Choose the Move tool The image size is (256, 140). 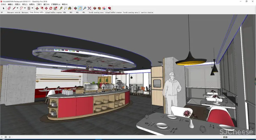pos(46,8)
